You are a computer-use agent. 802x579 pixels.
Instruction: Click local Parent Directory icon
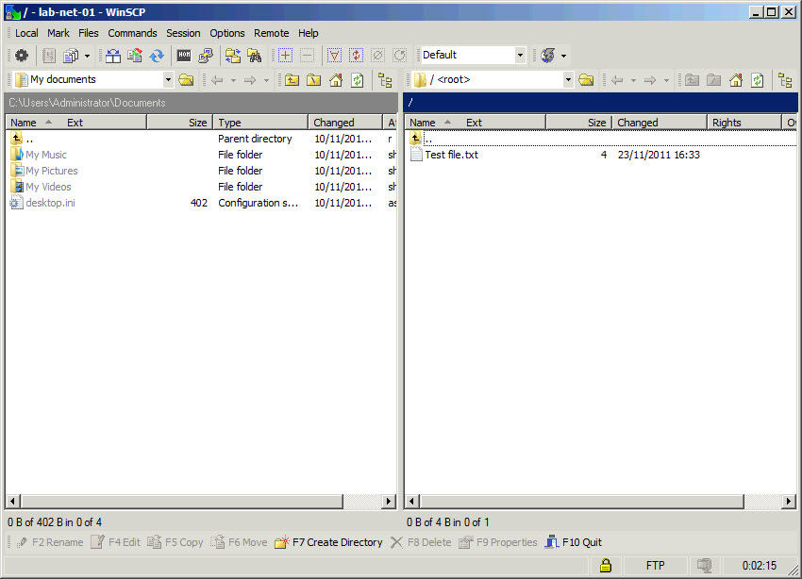coord(292,80)
